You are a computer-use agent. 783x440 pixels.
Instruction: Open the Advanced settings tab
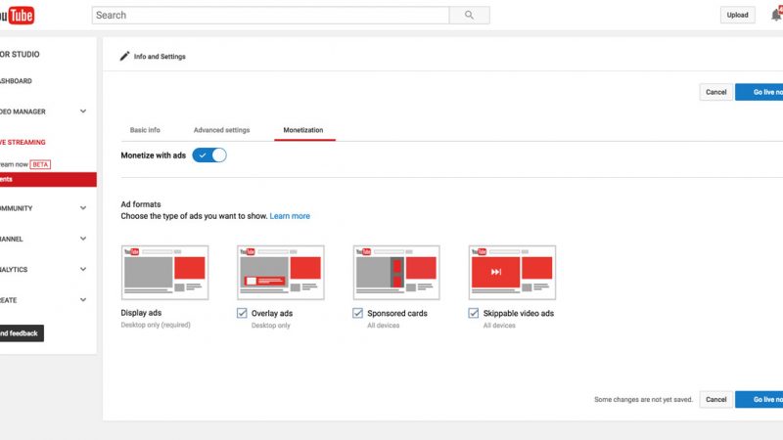click(221, 130)
